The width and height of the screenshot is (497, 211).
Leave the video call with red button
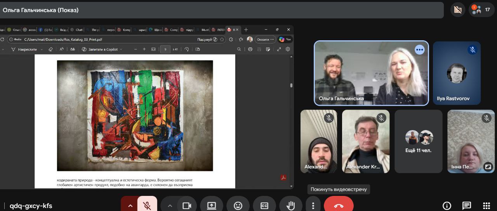point(339,206)
